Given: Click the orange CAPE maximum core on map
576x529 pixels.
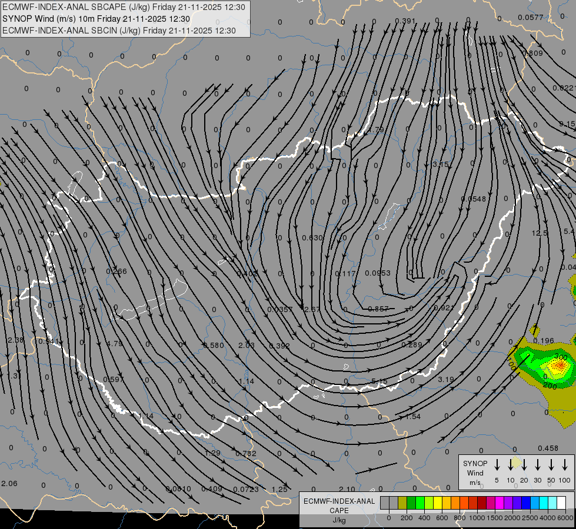Looking at the screenshot, I should 560,365.
